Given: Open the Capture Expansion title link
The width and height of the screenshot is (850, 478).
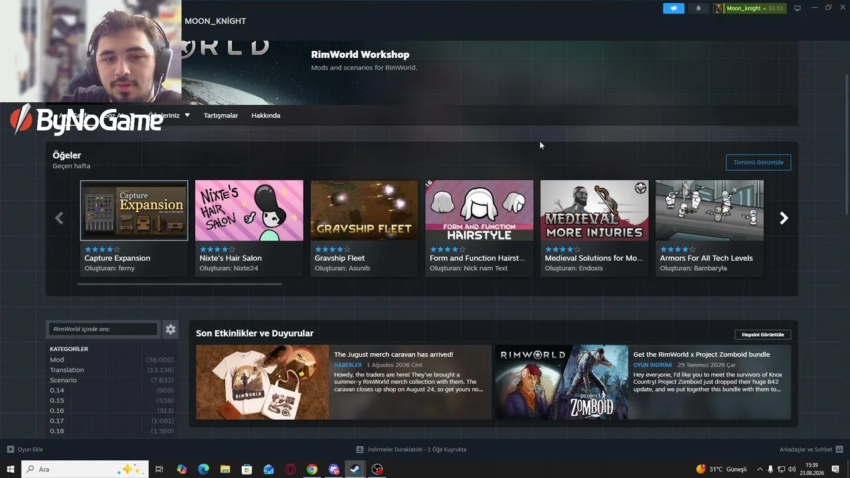Looking at the screenshot, I should click(x=118, y=258).
